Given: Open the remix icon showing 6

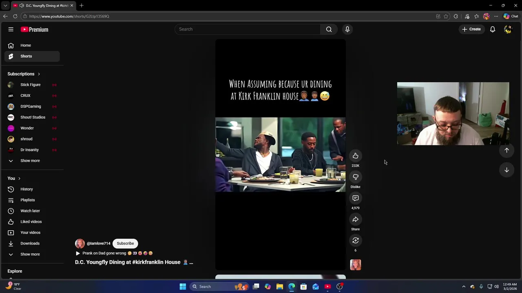Looking at the screenshot, I should (x=356, y=241).
